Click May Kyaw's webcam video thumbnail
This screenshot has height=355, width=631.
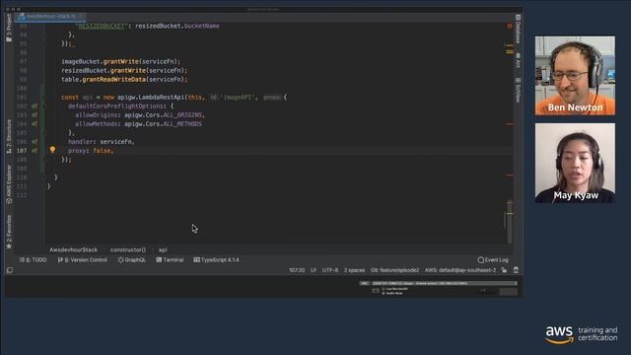click(x=575, y=163)
